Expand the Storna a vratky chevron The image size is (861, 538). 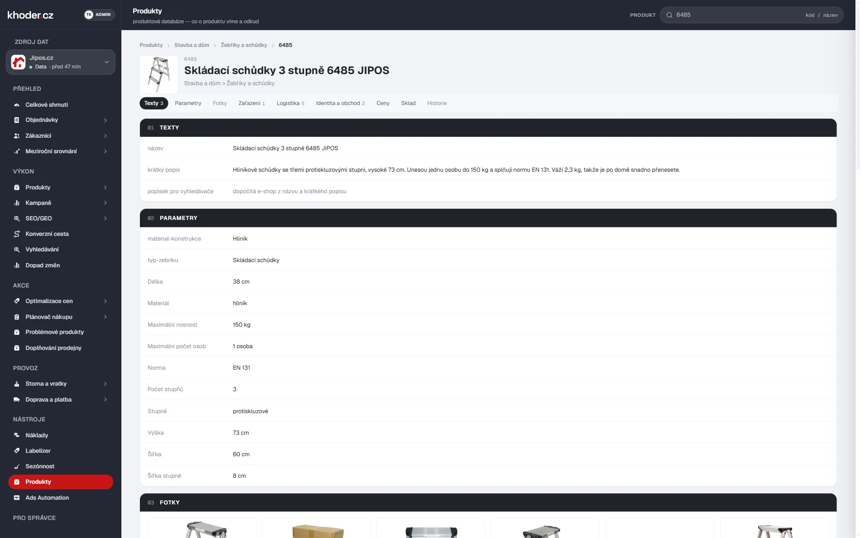(x=105, y=383)
